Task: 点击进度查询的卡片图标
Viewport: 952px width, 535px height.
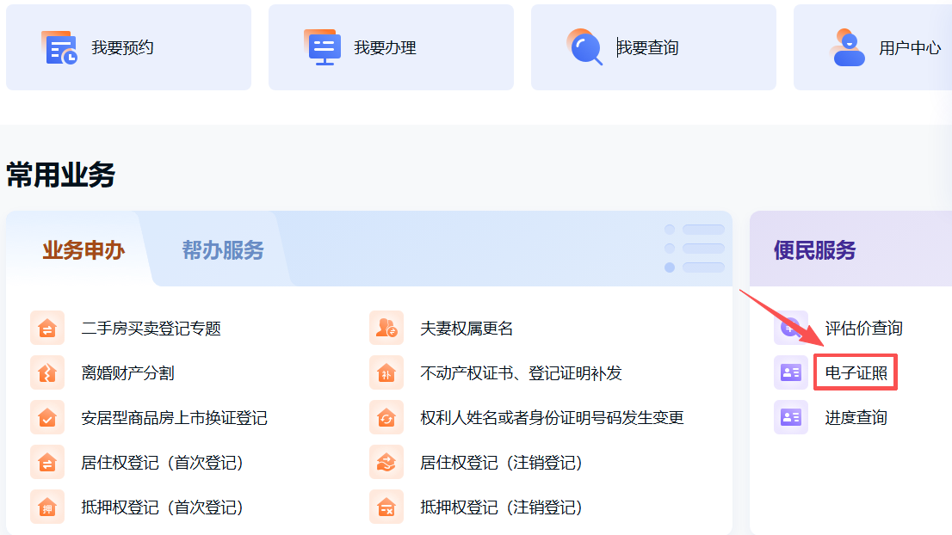Action: point(790,417)
